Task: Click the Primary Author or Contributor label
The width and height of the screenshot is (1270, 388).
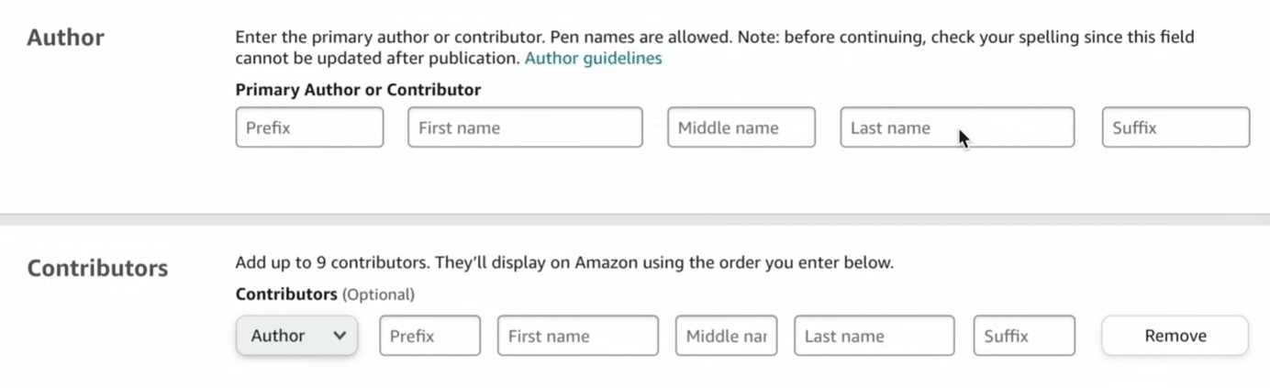Action: coord(358,90)
